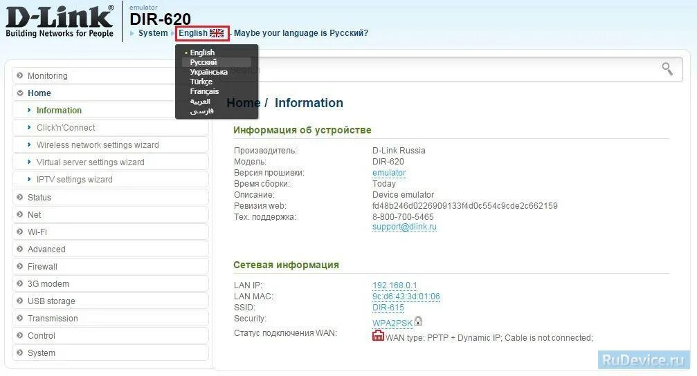Expand the 3G modem menu section
The width and height of the screenshot is (697, 376).
coord(110,283)
